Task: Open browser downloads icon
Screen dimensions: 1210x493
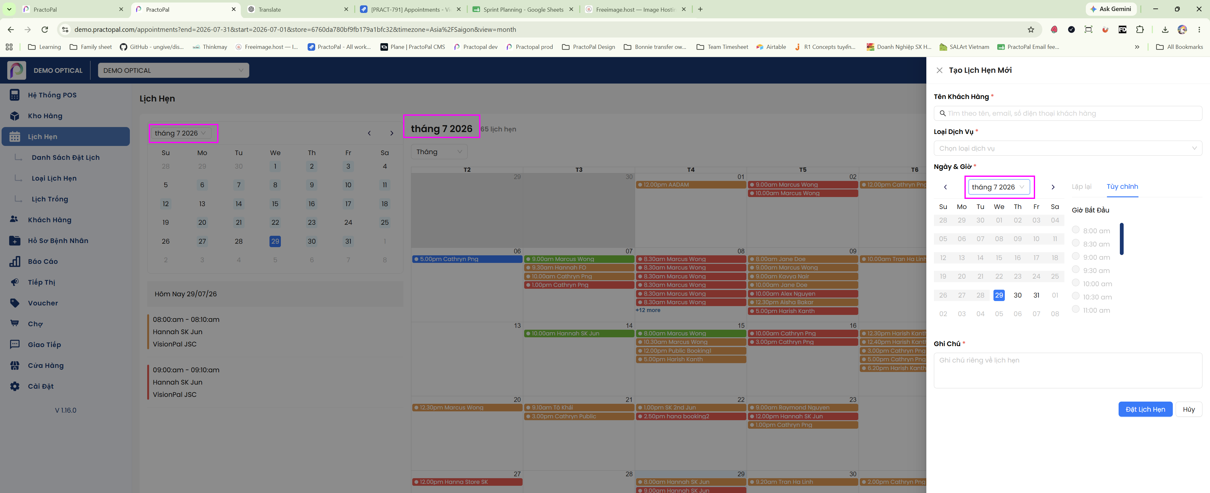Action: pos(1165,30)
